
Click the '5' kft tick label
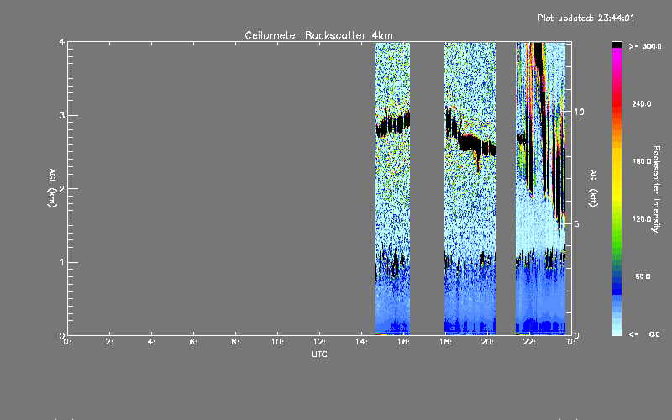[x=577, y=224]
